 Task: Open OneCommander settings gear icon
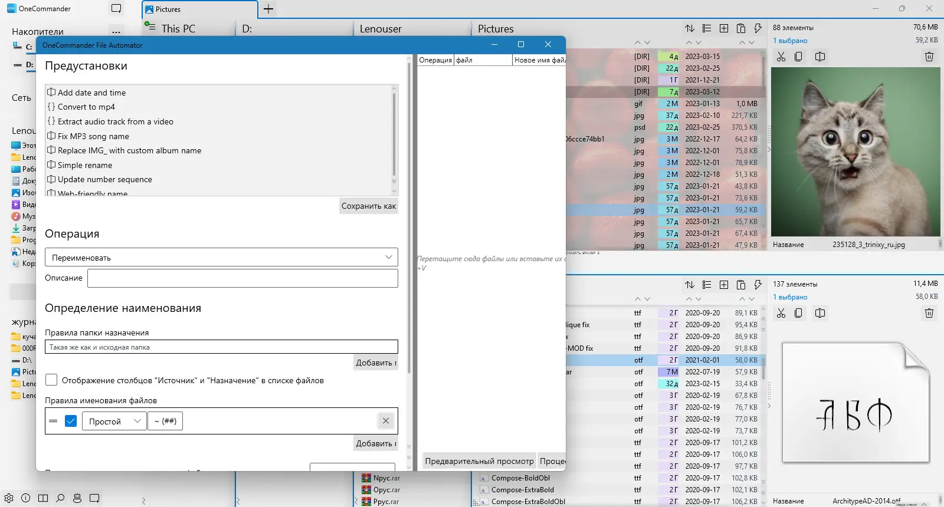click(x=9, y=498)
